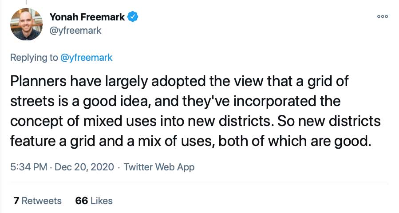
Task: Click the Dec 20, 2020 date
Action: (x=84, y=167)
